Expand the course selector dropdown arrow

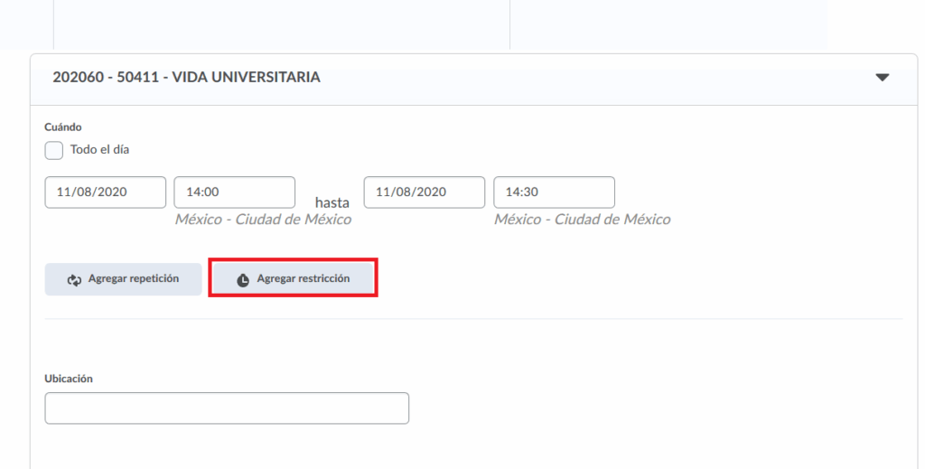[x=883, y=78]
